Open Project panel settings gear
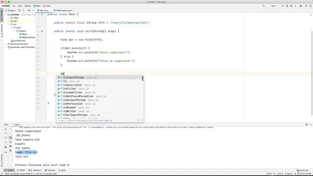Screen dimensions: 313x176 coord(29,10)
